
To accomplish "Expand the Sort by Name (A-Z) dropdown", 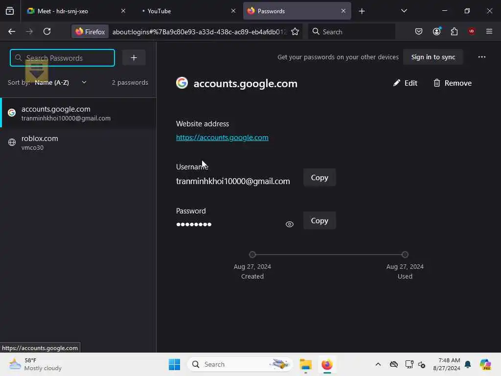I will [x=61, y=82].
